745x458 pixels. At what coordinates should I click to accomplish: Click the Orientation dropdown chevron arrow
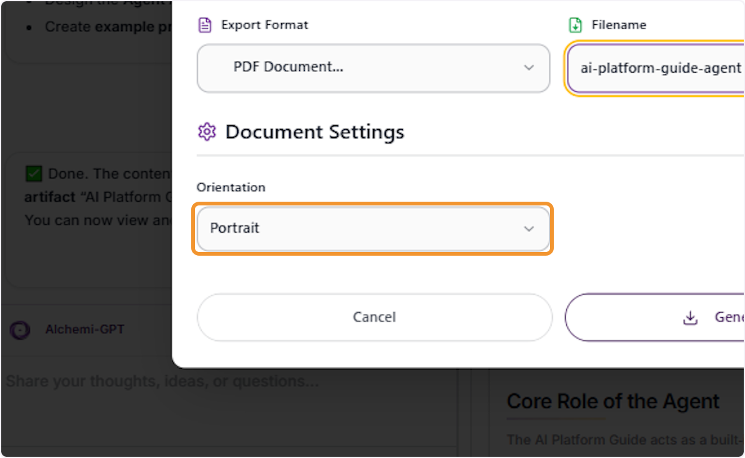coord(529,228)
